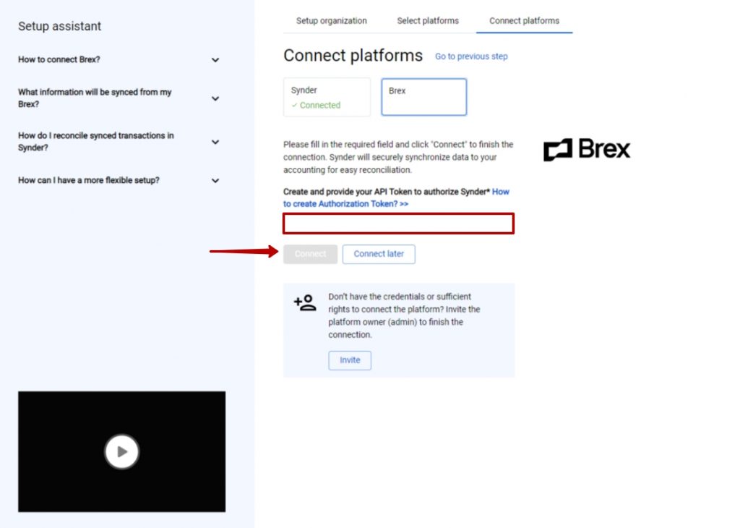Go to previous step link
The width and height of the screenshot is (740, 528).
[x=471, y=56]
